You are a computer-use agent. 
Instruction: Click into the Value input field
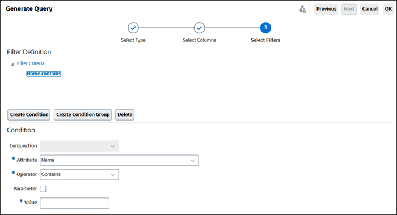tap(75, 203)
